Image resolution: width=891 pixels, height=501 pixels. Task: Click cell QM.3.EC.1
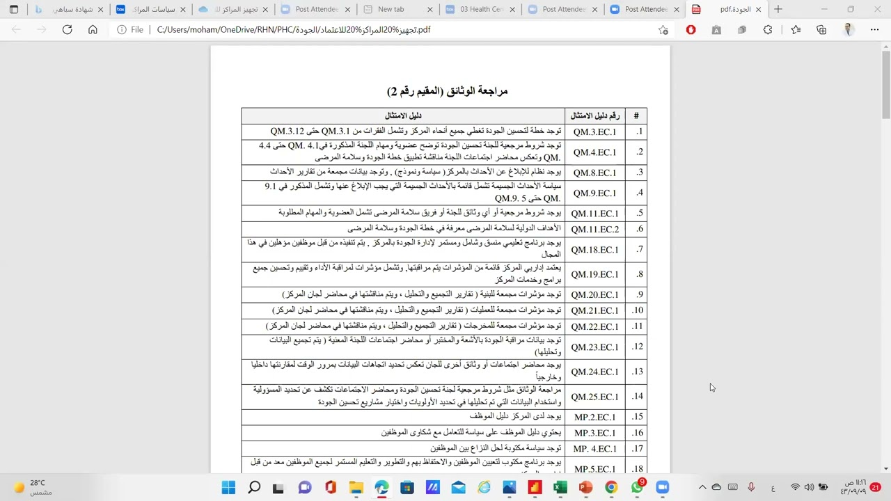point(594,132)
